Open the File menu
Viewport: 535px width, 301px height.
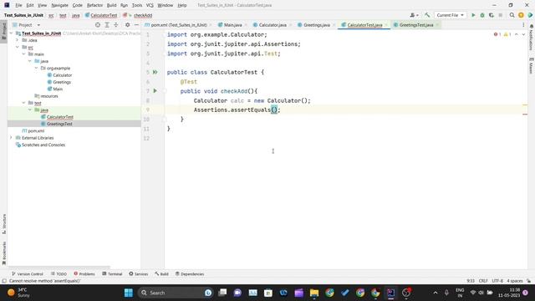click(x=18, y=5)
